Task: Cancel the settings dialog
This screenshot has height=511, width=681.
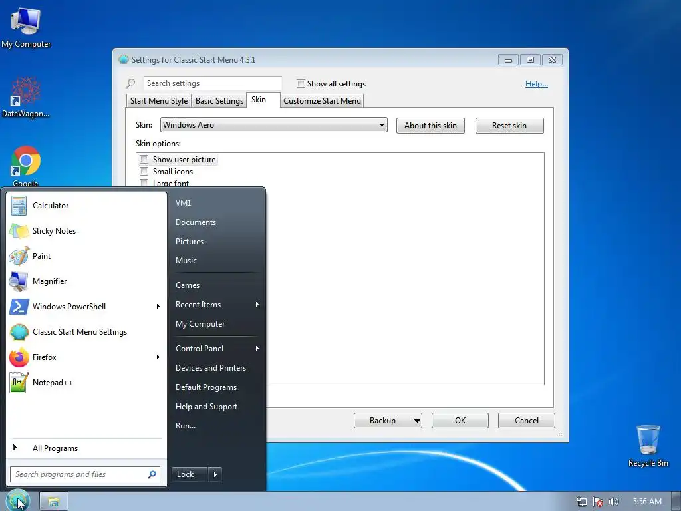Action: (527, 421)
